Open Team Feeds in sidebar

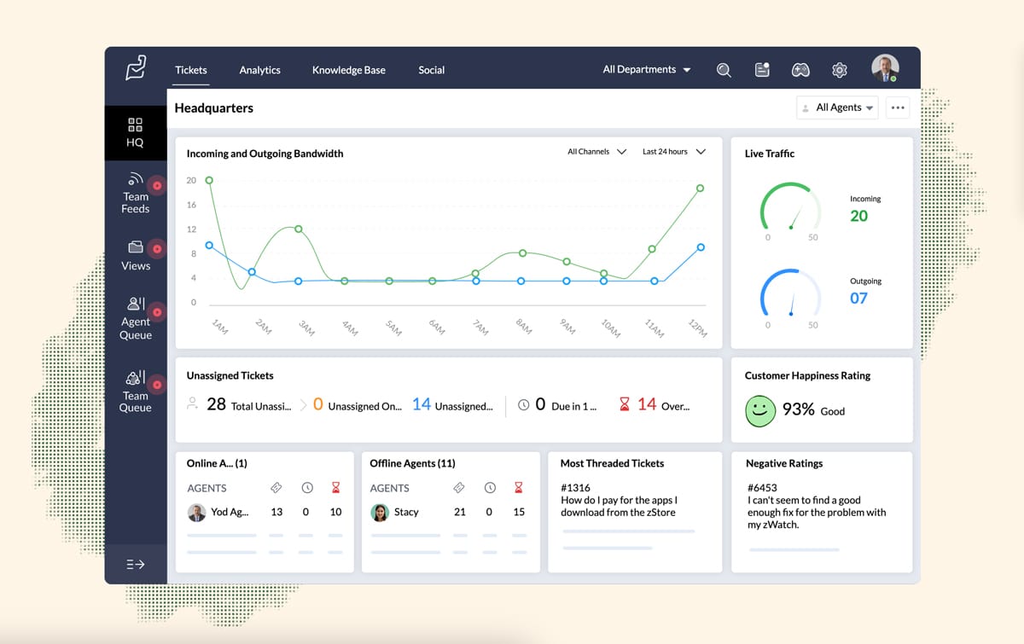click(135, 192)
